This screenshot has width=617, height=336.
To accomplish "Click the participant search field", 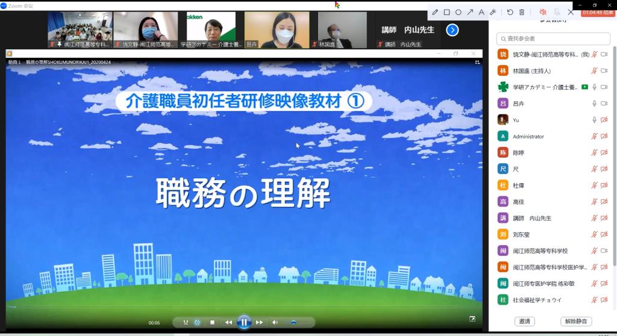I will pos(553,39).
